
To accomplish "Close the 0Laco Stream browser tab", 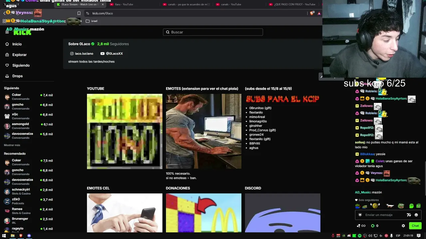I will coord(103,4).
